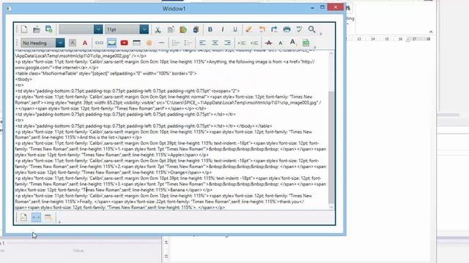Insert a YouTube video
The width and height of the screenshot is (469, 263).
(x=124, y=43)
